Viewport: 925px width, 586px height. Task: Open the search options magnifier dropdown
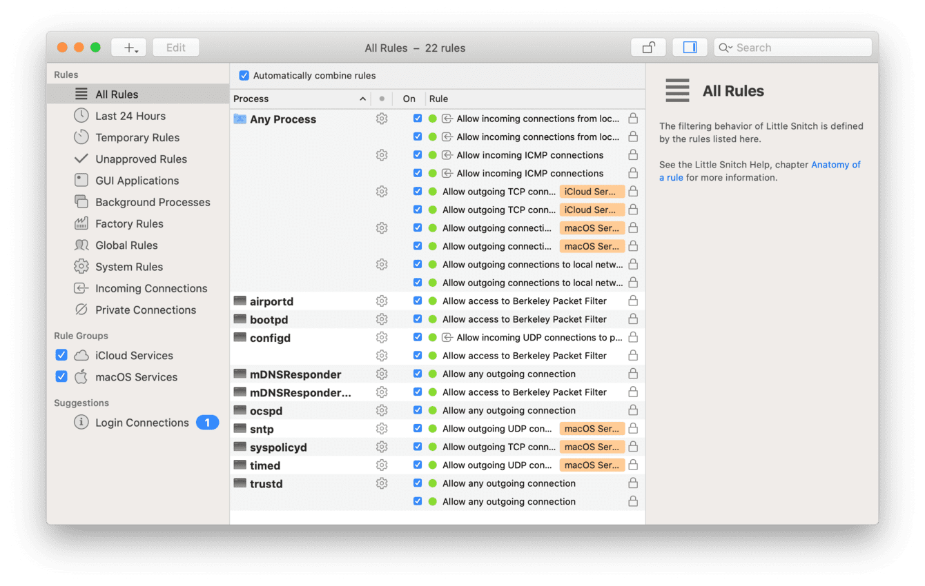(x=726, y=48)
